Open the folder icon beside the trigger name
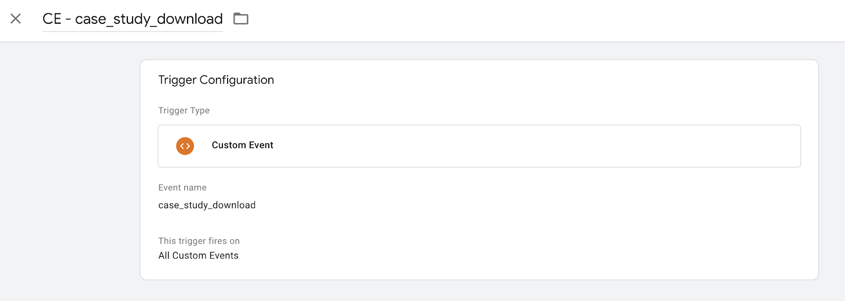Image resolution: width=845 pixels, height=301 pixels. pyautogui.click(x=241, y=19)
